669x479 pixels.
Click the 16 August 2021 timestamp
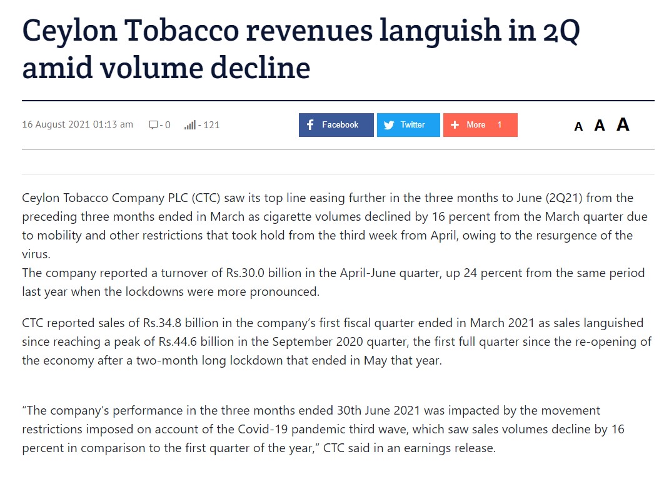pyautogui.click(x=78, y=124)
